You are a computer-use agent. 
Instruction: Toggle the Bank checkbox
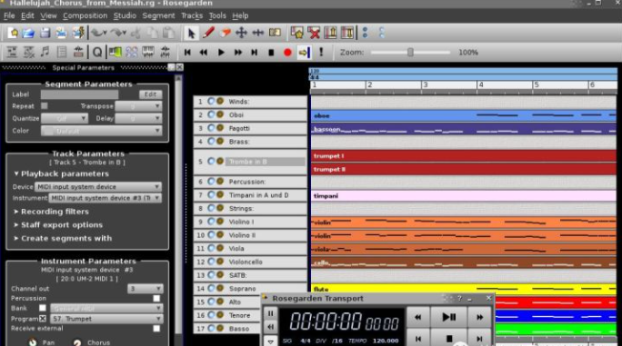point(43,308)
